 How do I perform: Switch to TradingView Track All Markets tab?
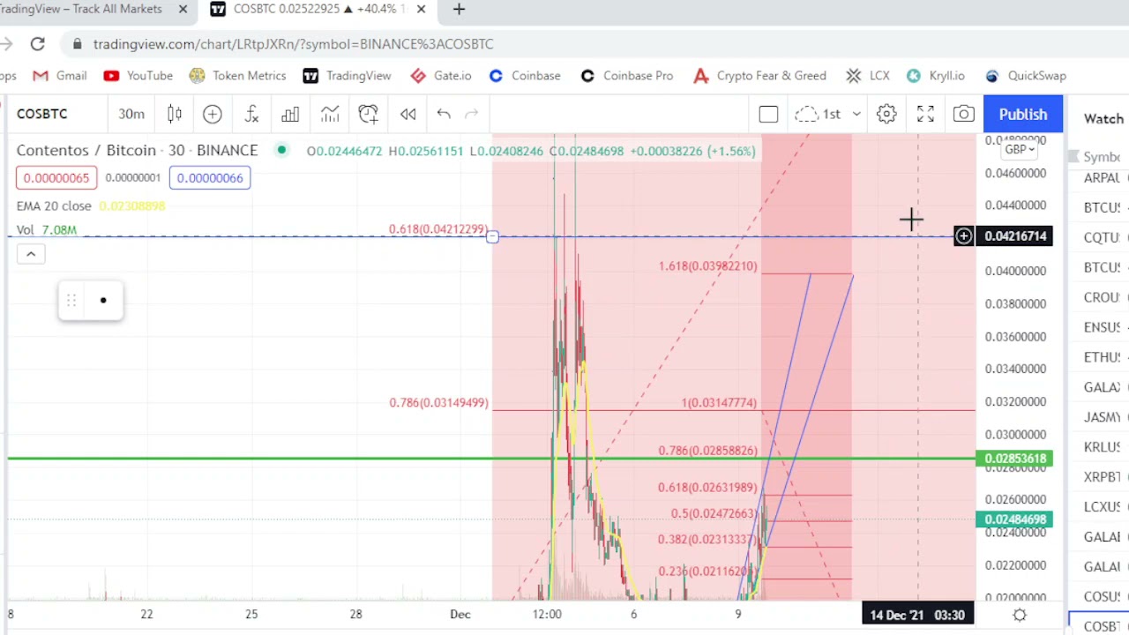80,9
